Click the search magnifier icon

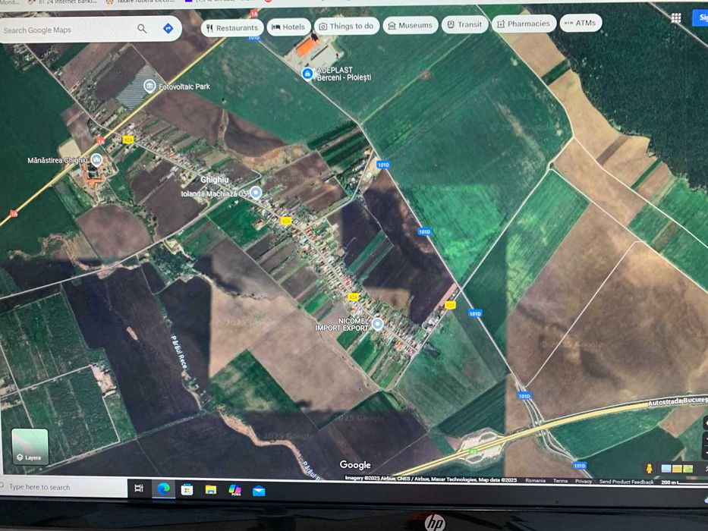pos(142,29)
